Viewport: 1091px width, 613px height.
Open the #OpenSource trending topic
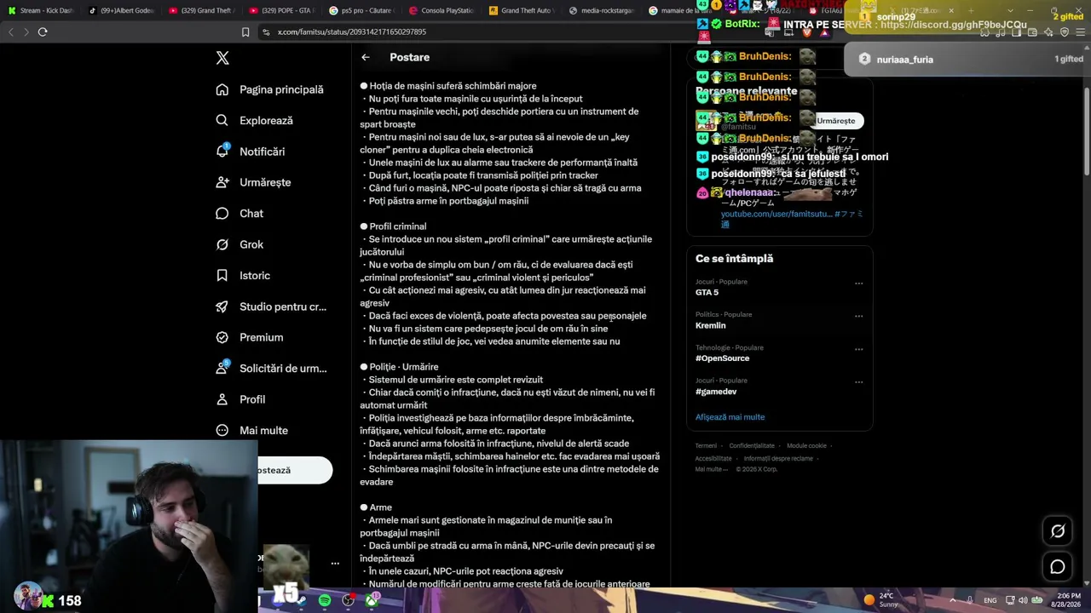tap(723, 358)
